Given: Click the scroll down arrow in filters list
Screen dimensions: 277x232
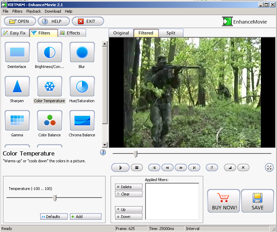Looking at the screenshot, I should [x=105, y=145].
